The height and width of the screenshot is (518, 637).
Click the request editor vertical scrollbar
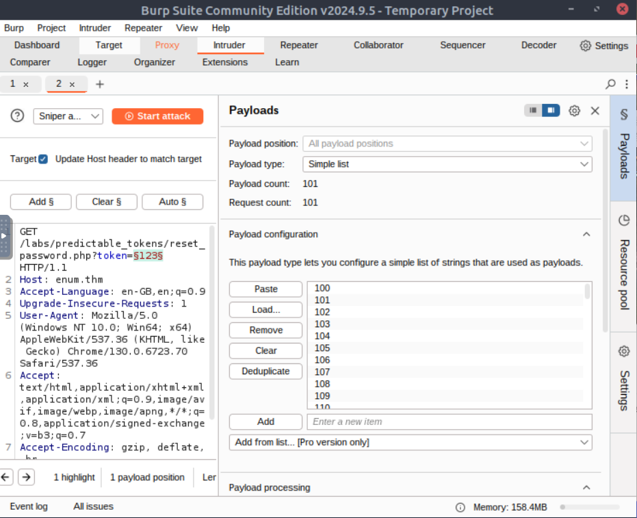coord(211,323)
